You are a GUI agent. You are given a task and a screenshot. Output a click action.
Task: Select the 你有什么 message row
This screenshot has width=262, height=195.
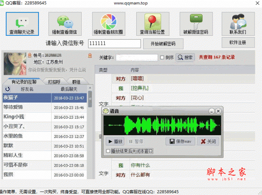coord(183,165)
